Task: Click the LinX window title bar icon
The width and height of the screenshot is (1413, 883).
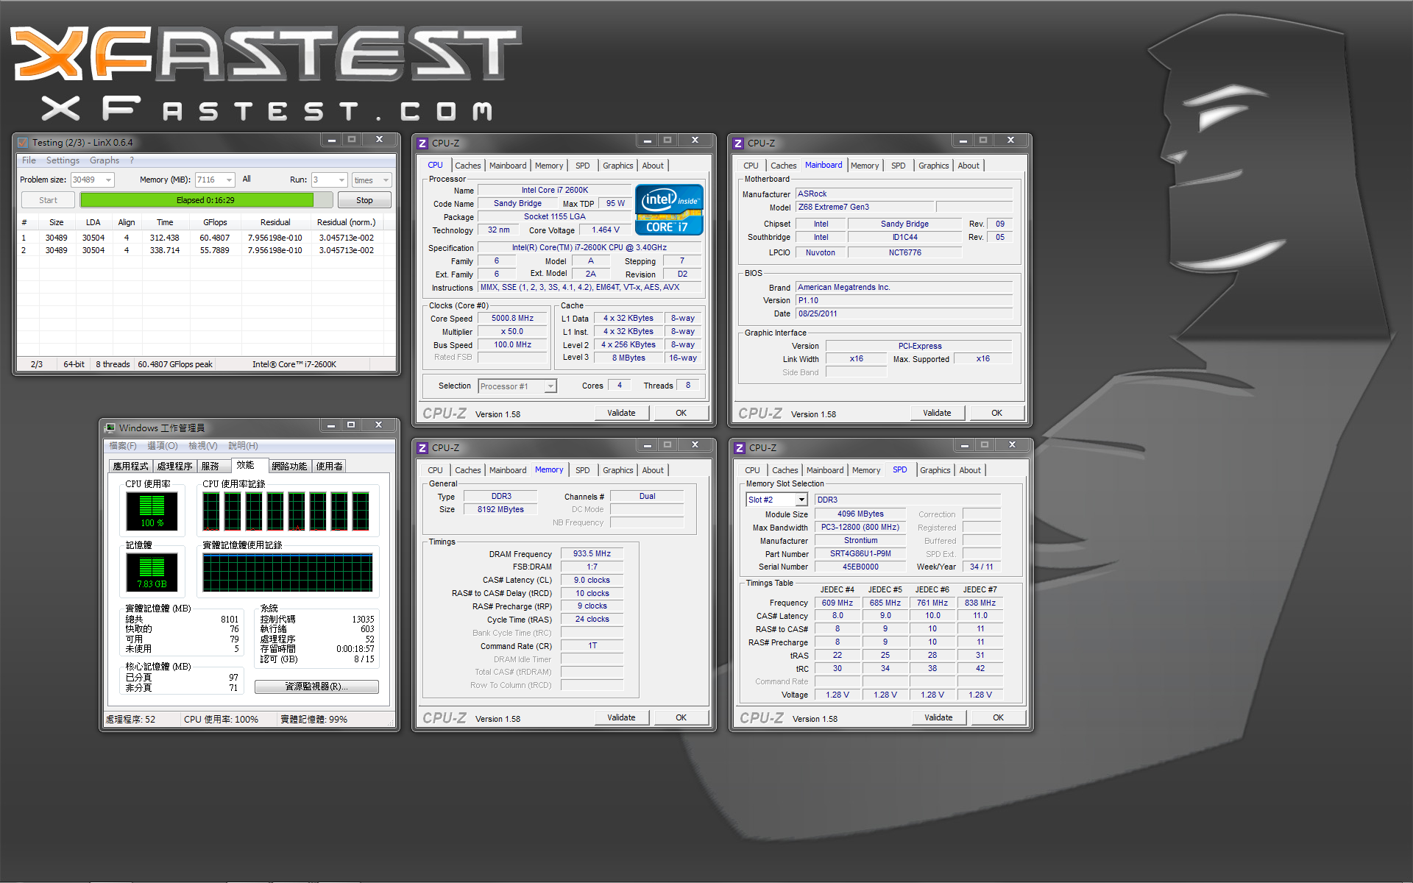Action: [x=23, y=142]
